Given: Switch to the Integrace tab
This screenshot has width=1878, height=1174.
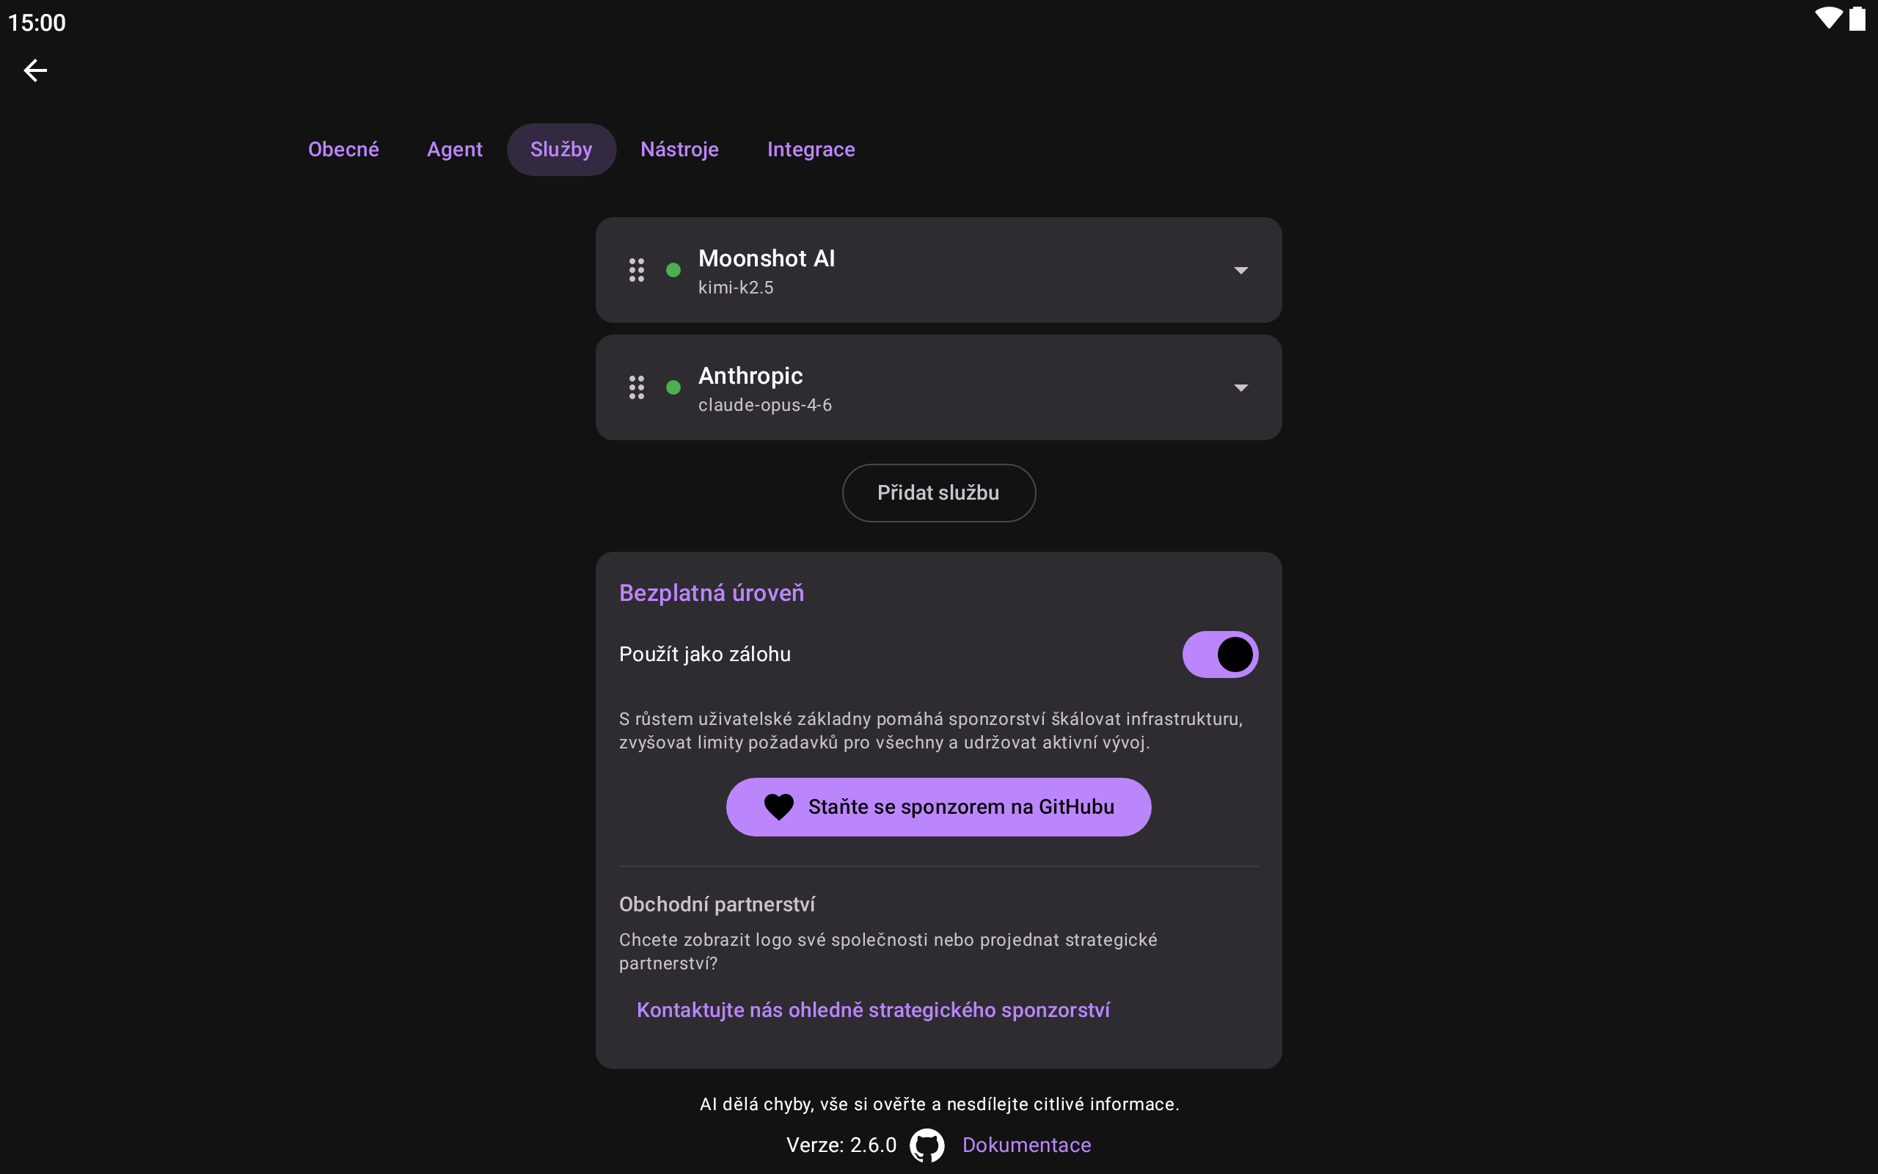Looking at the screenshot, I should click(x=811, y=149).
